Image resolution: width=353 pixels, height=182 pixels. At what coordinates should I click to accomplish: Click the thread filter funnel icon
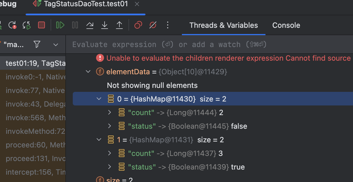coord(37,45)
